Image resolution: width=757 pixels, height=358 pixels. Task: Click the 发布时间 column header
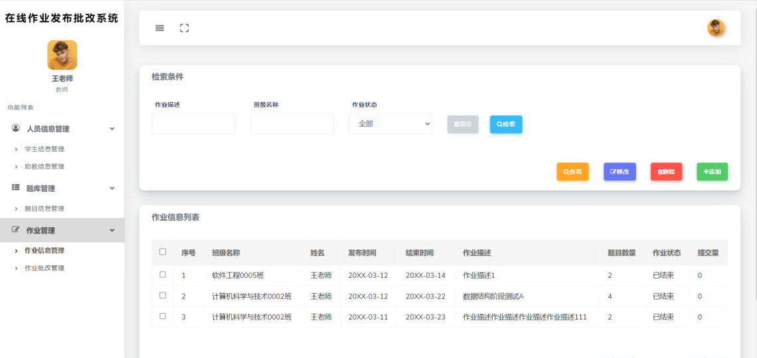[362, 253]
